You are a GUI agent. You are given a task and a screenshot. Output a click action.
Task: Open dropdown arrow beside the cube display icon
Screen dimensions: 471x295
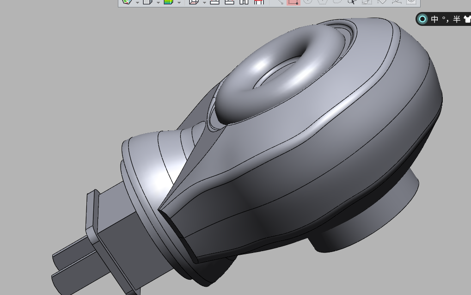[158, 2]
